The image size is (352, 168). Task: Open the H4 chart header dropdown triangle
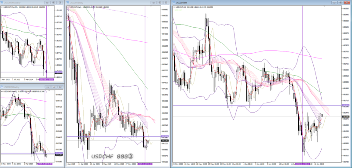(x=174, y=7)
